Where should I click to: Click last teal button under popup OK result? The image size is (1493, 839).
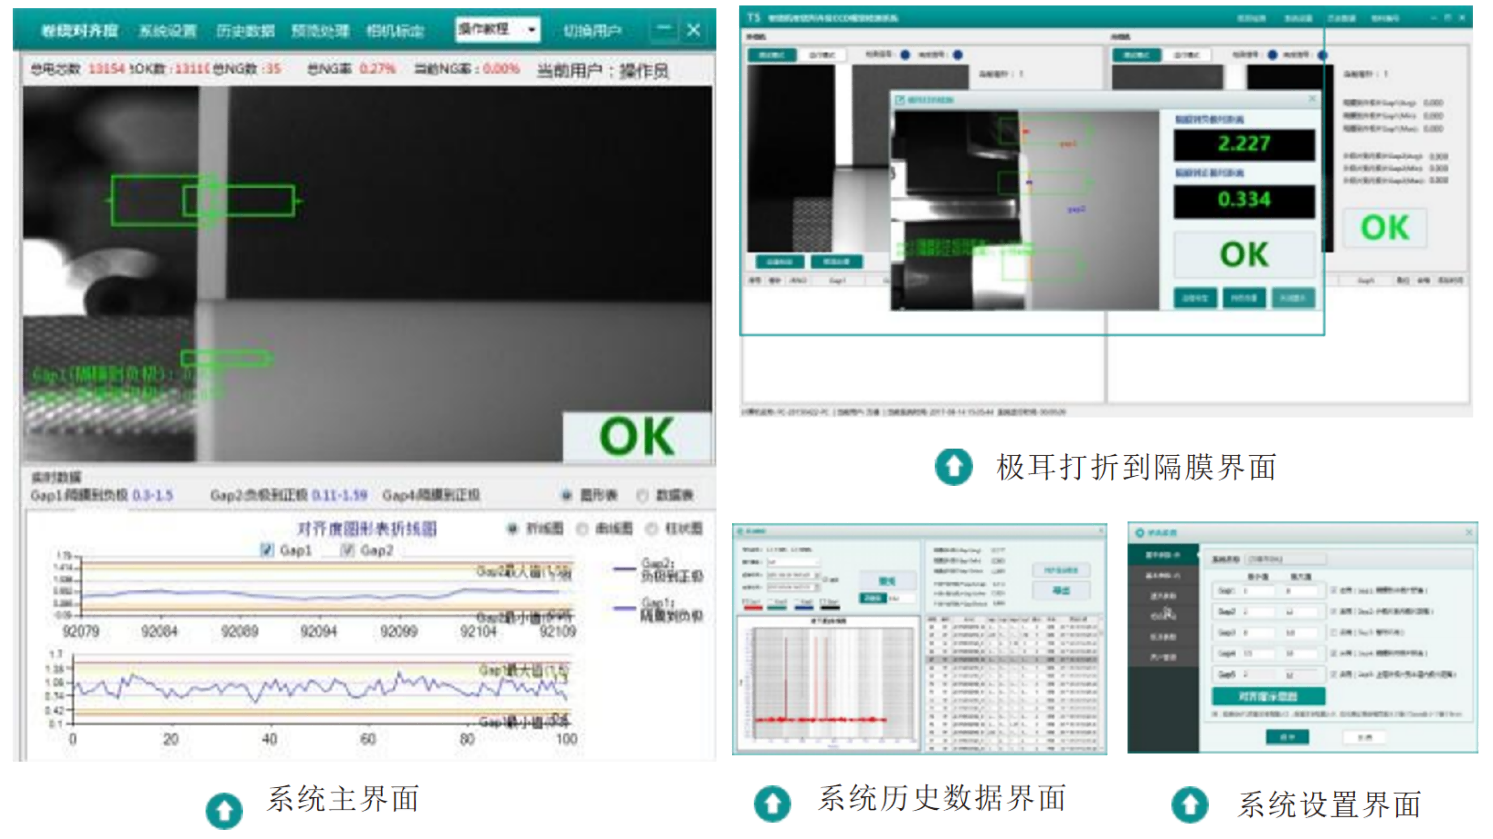[1293, 298]
